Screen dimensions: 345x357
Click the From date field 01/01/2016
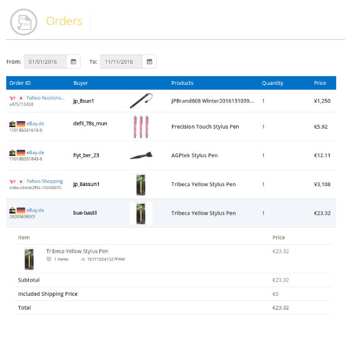pyautogui.click(x=45, y=61)
